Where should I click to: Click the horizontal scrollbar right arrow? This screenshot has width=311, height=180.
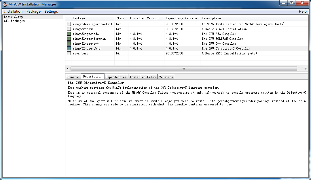click(306, 69)
